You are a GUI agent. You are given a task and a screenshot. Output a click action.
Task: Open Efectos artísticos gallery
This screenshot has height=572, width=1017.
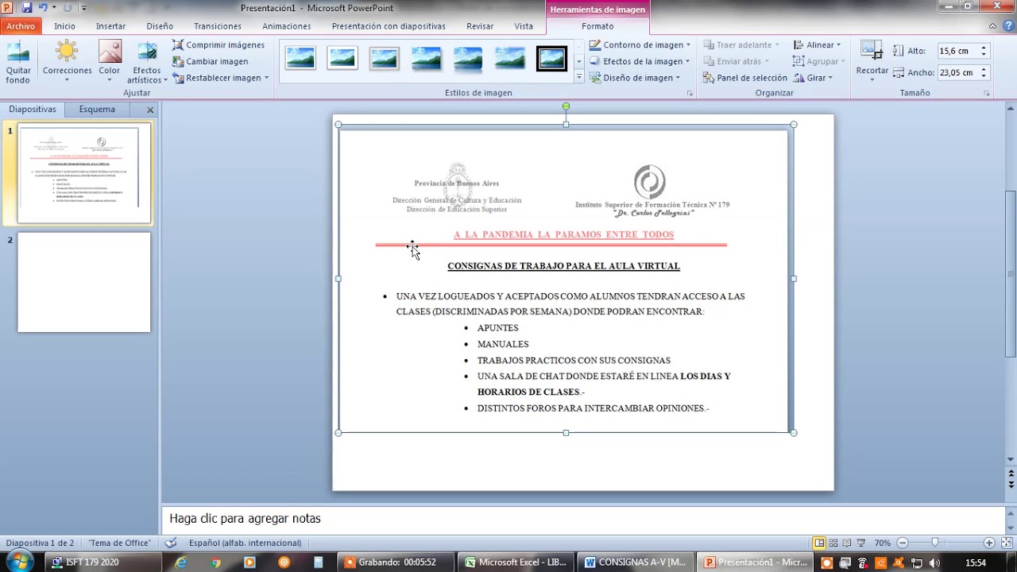point(147,62)
